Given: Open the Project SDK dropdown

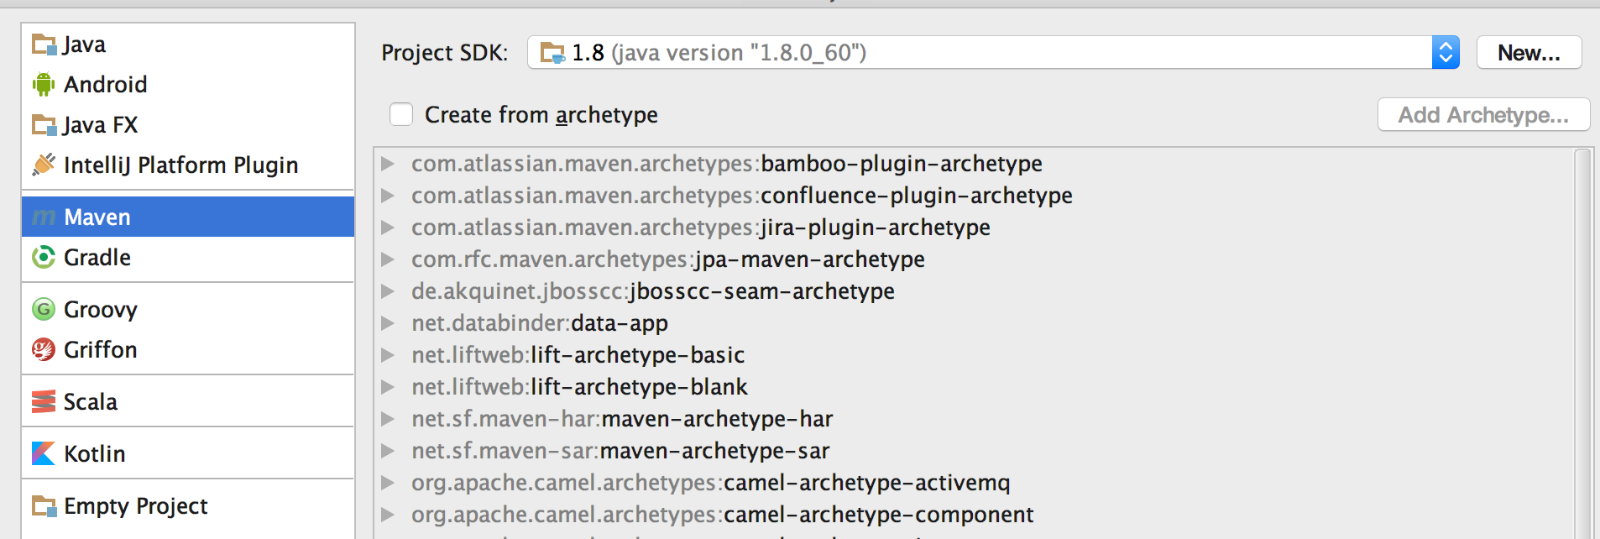Looking at the screenshot, I should pyautogui.click(x=993, y=52).
